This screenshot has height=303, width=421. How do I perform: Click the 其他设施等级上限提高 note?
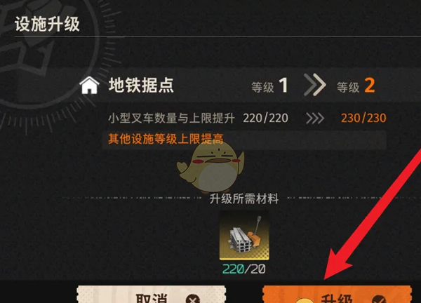point(166,139)
